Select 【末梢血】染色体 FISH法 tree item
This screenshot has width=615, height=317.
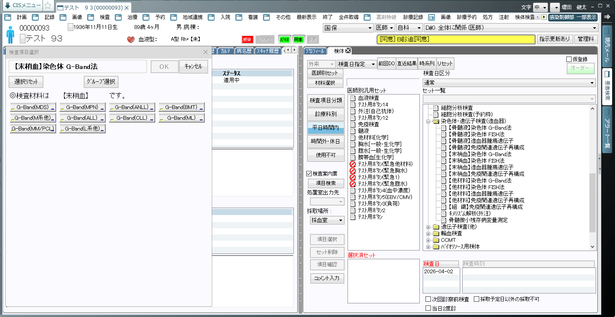coord(476,161)
